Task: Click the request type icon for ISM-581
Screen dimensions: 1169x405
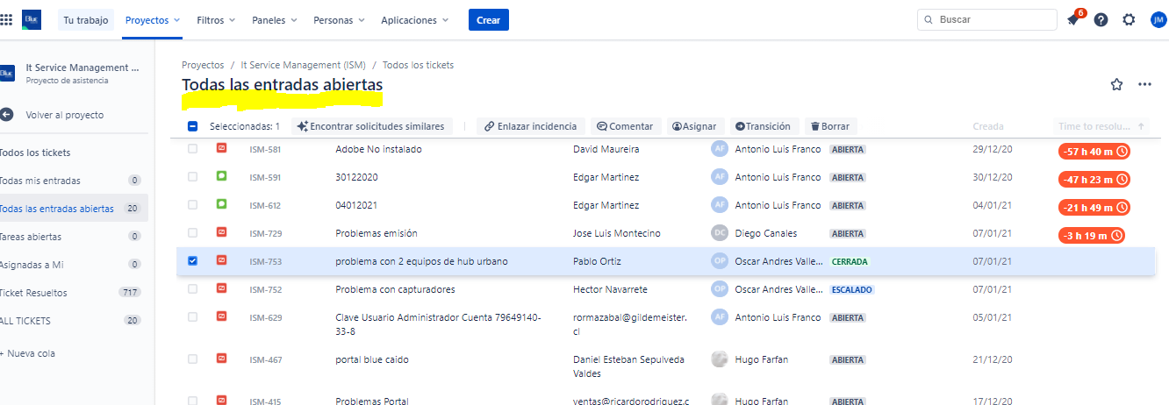Action: 222,149
